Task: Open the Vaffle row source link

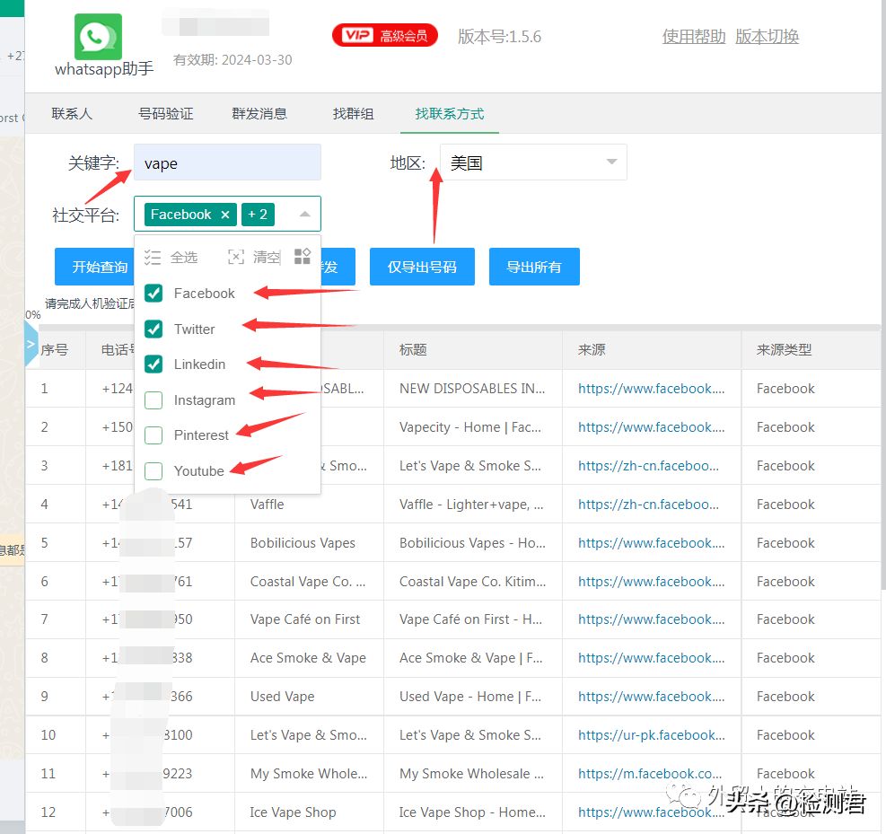Action: [x=648, y=505]
